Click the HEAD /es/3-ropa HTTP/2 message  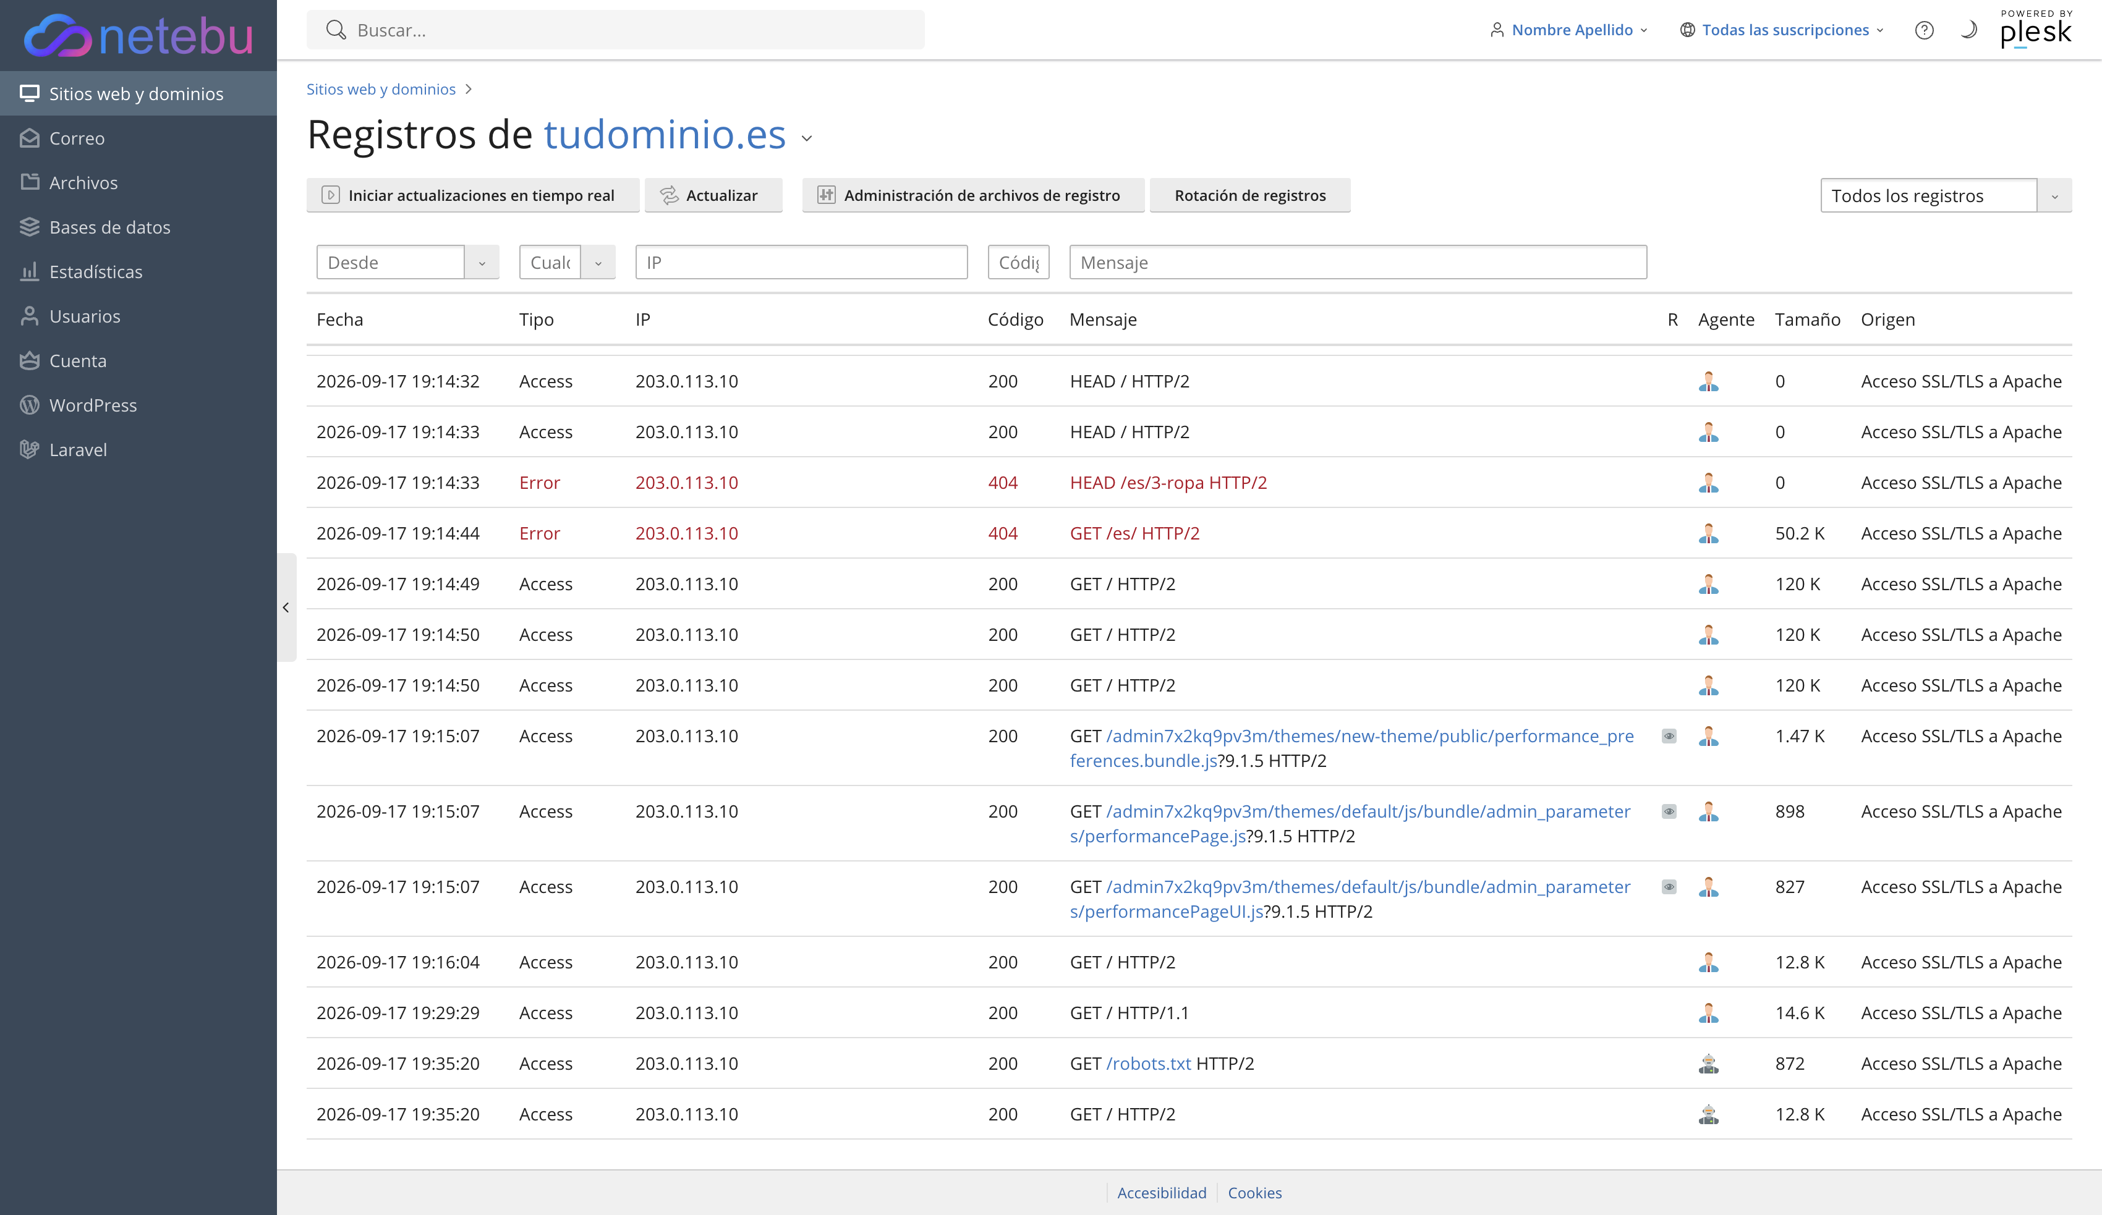[x=1168, y=483]
